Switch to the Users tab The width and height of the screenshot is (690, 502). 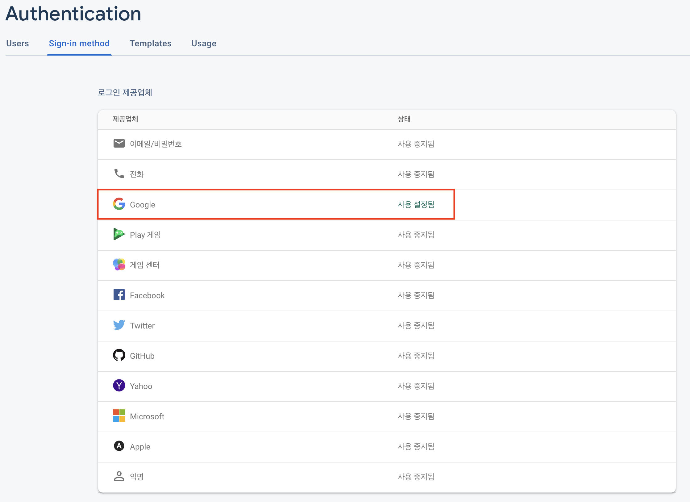pyautogui.click(x=18, y=44)
